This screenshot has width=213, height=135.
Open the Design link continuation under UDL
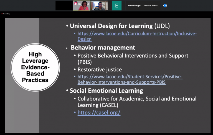pos(85,39)
